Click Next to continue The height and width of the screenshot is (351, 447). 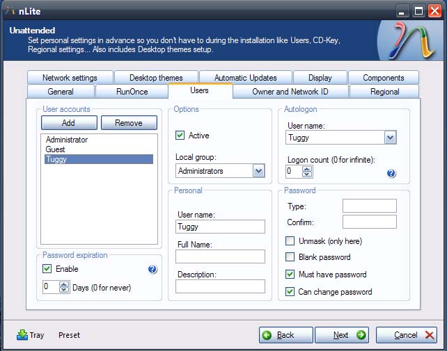click(342, 335)
